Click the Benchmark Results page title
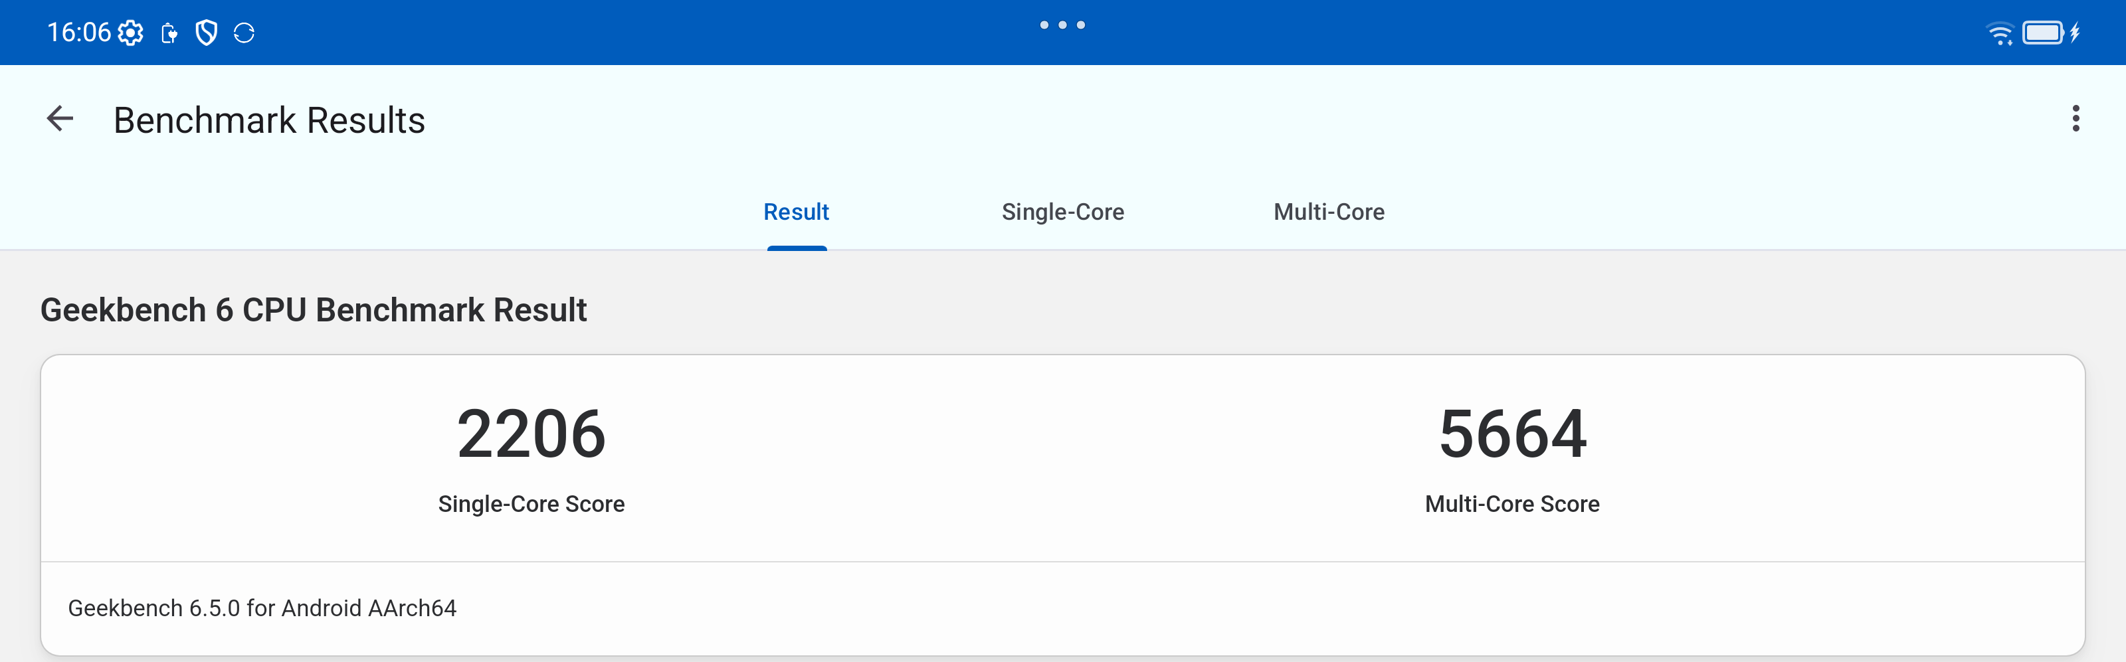The height and width of the screenshot is (662, 2126). tap(269, 120)
